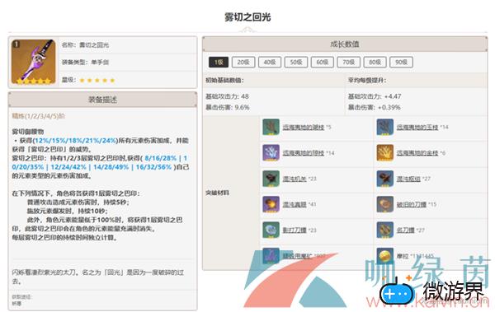Click the page title 雾切之回光
Image resolution: width=495 pixels, height=312 pixels.
click(x=247, y=17)
